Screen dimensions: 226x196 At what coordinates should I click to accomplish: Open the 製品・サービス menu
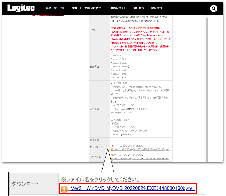55,8
